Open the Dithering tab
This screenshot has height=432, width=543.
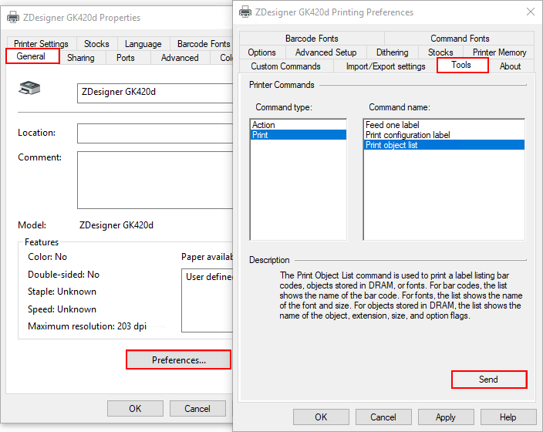point(392,52)
